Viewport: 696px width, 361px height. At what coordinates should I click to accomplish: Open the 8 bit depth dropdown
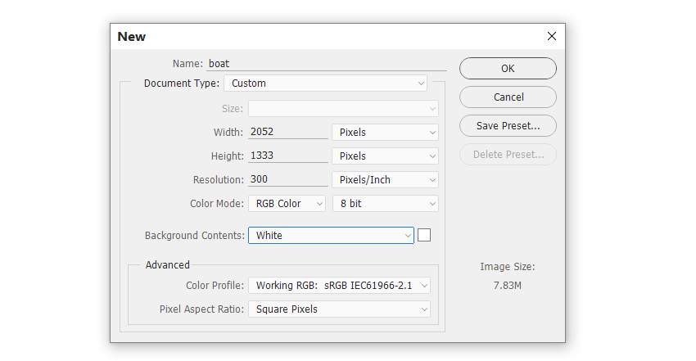386,204
